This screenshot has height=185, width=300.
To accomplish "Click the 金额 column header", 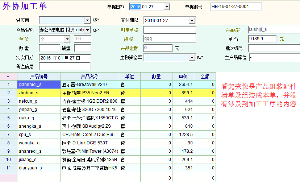I will tap(205, 77).
